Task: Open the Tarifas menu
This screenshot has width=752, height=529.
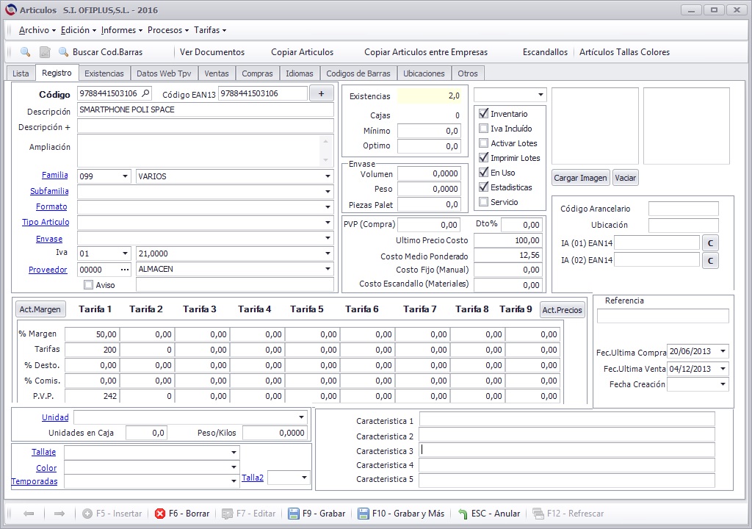Action: (x=210, y=30)
